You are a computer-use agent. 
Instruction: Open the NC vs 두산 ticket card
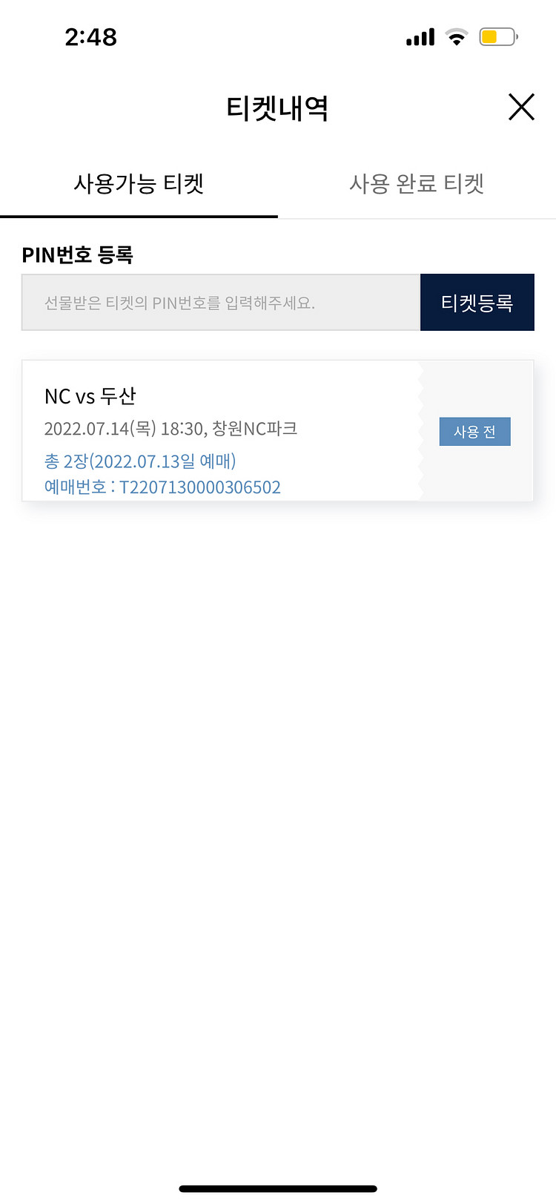pos(278,431)
